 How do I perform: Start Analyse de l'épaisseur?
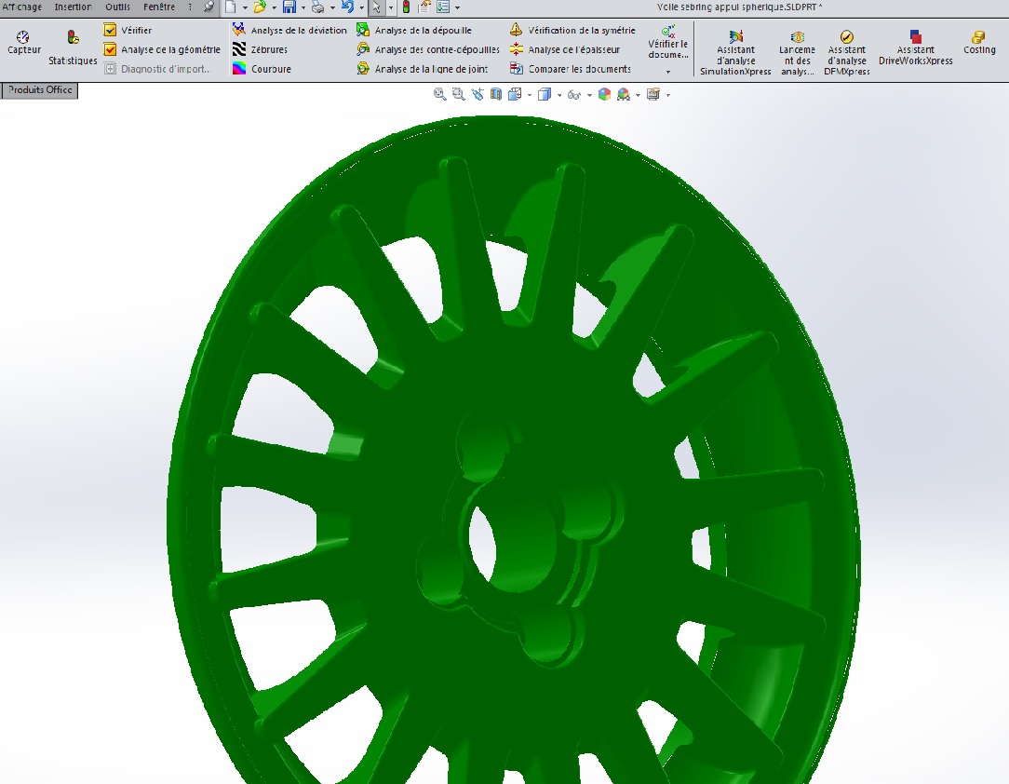coord(565,49)
